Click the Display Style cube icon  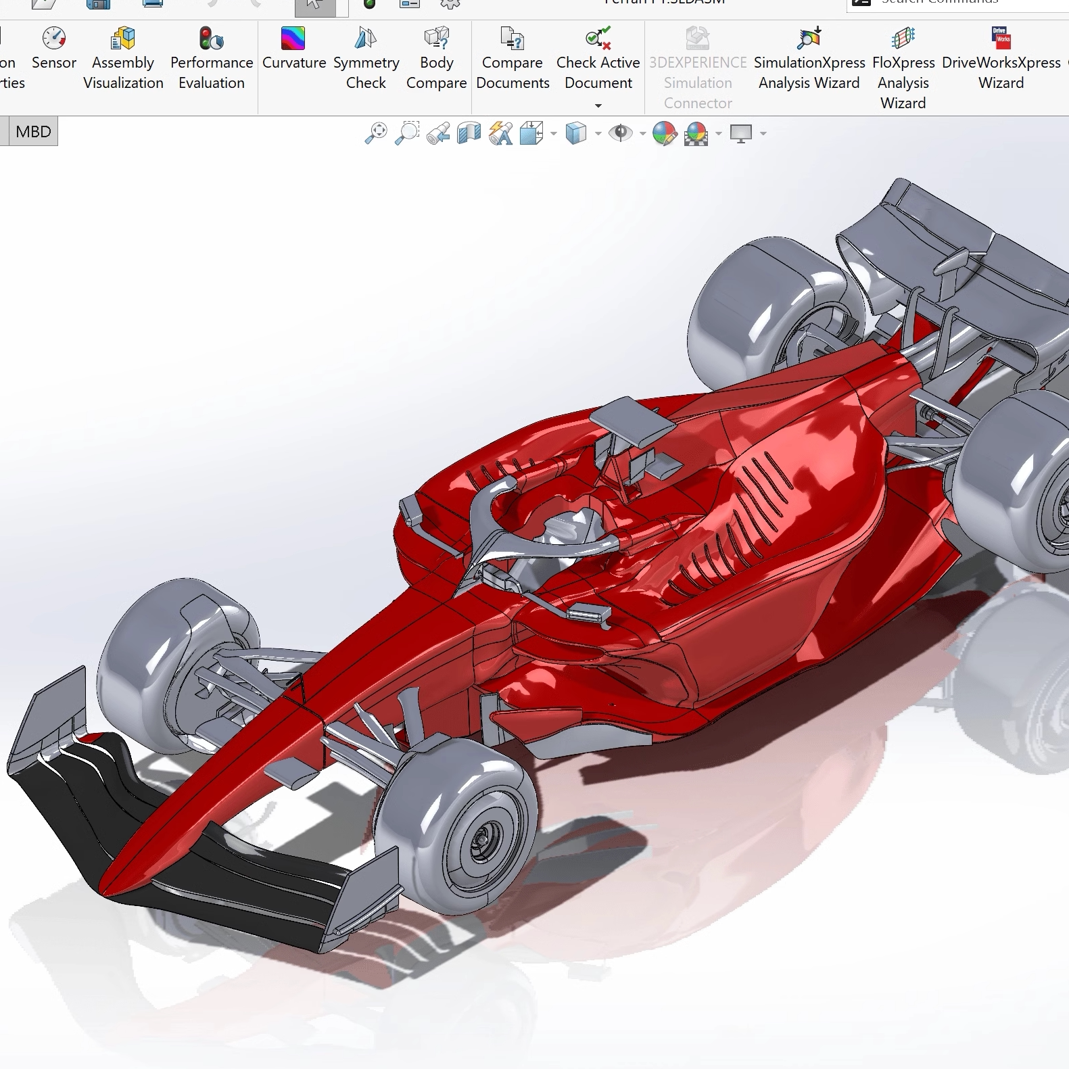[x=576, y=133]
